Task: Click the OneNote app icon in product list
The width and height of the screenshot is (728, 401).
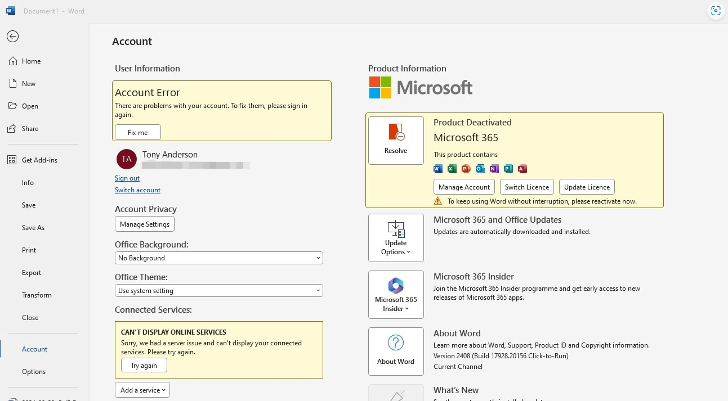Action: tap(494, 169)
